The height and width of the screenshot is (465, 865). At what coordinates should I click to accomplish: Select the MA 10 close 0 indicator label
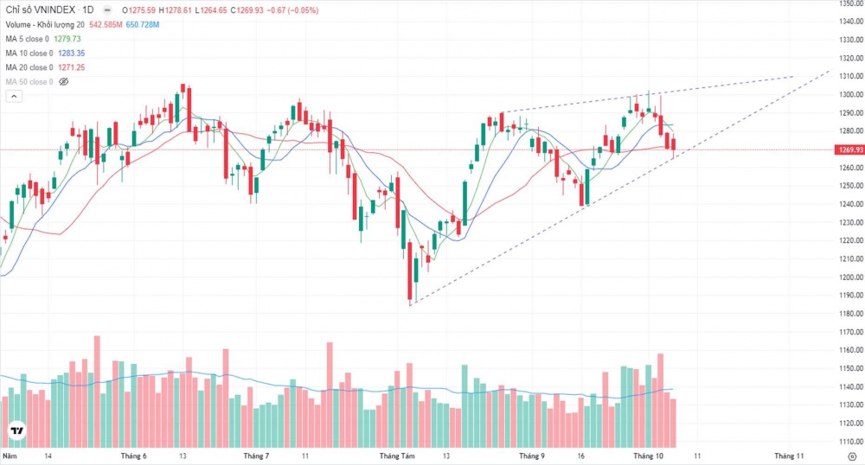[x=30, y=53]
